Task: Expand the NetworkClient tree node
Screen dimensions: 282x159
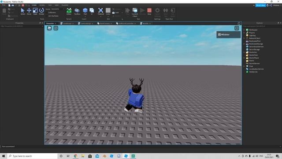Action: pyautogui.click(x=244, y=38)
